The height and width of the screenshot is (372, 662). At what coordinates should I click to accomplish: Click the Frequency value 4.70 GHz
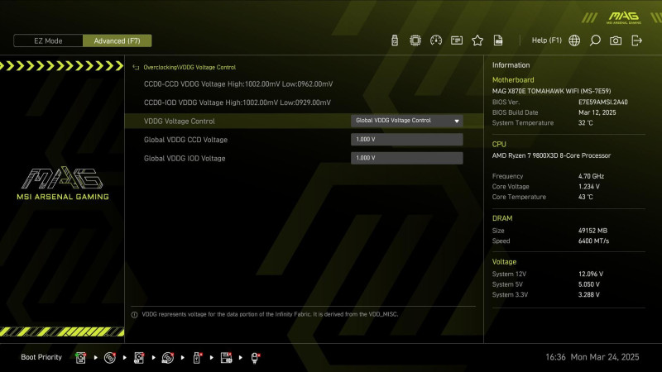591,176
